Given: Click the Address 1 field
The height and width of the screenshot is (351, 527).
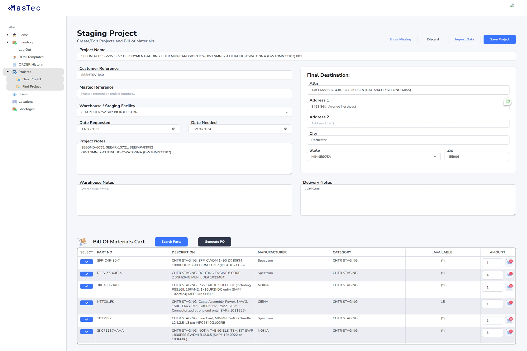Looking at the screenshot, I should click(408, 107).
